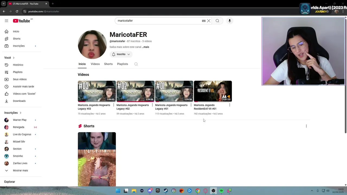The width and height of the screenshot is (347, 195).
Task: Open Spotify from the taskbar
Action: click(x=221, y=191)
